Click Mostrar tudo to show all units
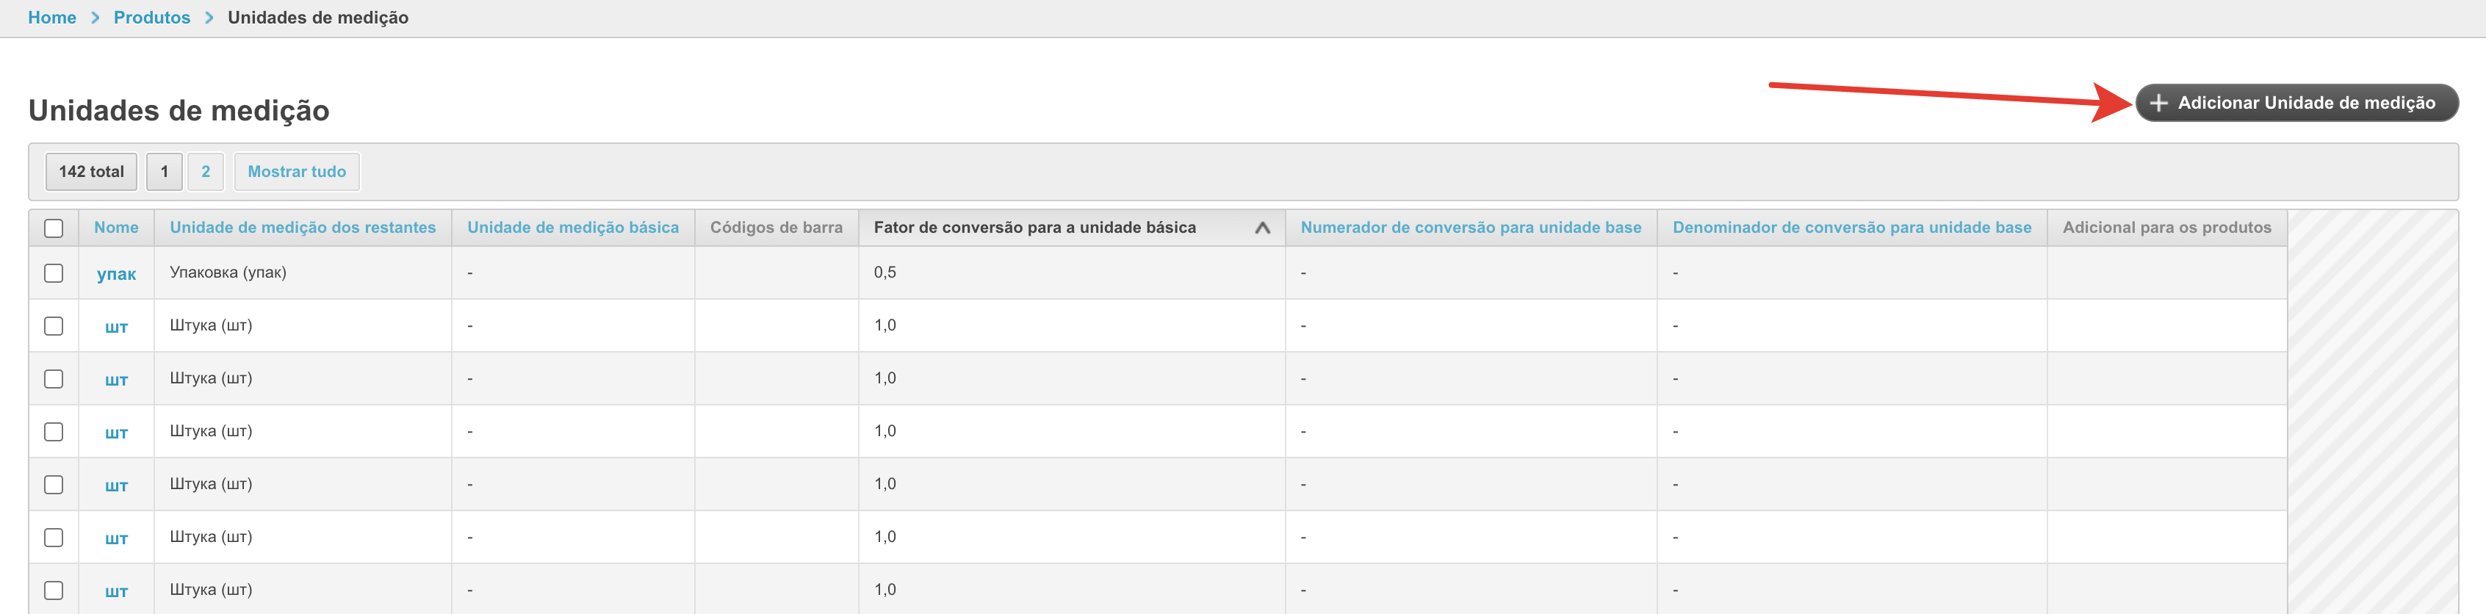The image size is (2486, 614). [296, 172]
